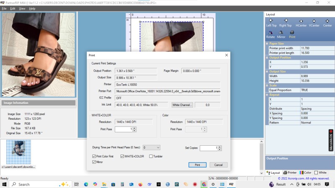Image resolution: width=335 pixels, height=188 pixels.
Task: Open the File menu
Action: [x=4, y=8]
